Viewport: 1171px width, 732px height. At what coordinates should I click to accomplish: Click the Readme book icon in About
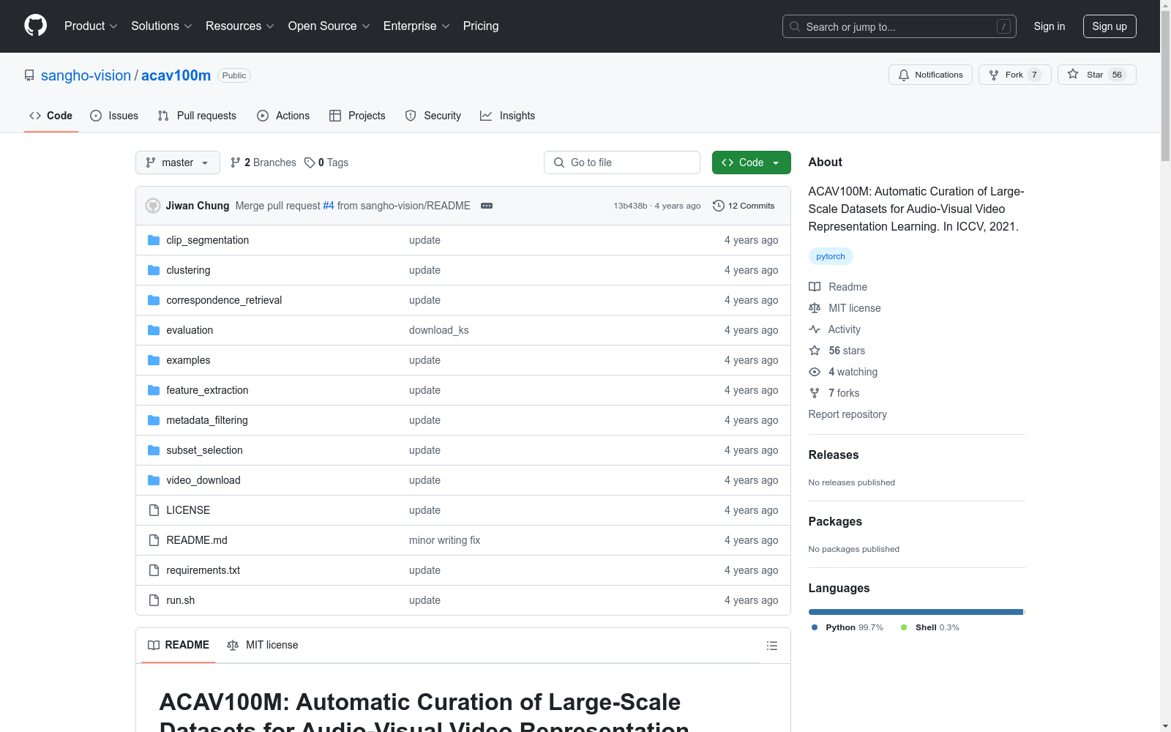click(815, 287)
